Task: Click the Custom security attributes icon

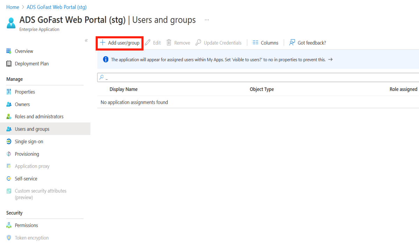Action: pyautogui.click(x=9, y=191)
